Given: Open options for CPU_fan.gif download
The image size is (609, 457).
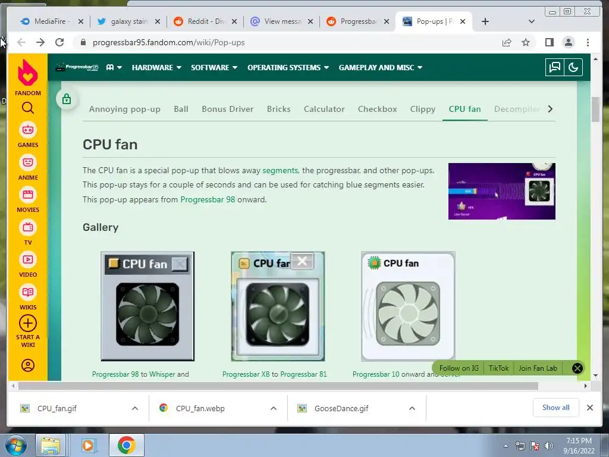Looking at the screenshot, I should pos(135,408).
